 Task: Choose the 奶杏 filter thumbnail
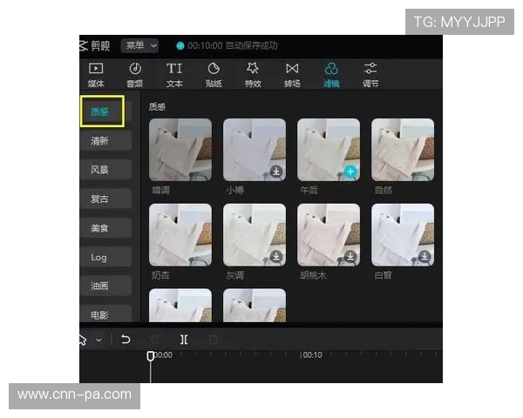[180, 235]
